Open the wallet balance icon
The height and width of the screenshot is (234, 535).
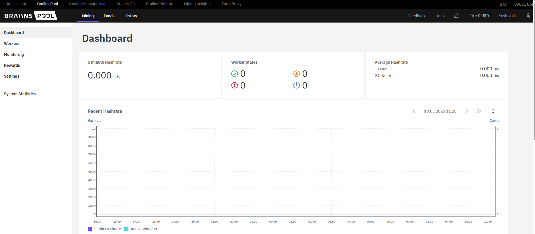click(x=471, y=16)
